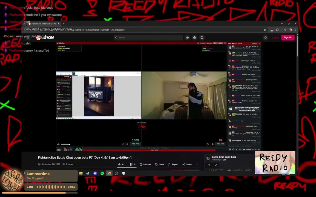Click the right FREE VOTE button
This screenshot has width=316, height=197.
[221, 144]
